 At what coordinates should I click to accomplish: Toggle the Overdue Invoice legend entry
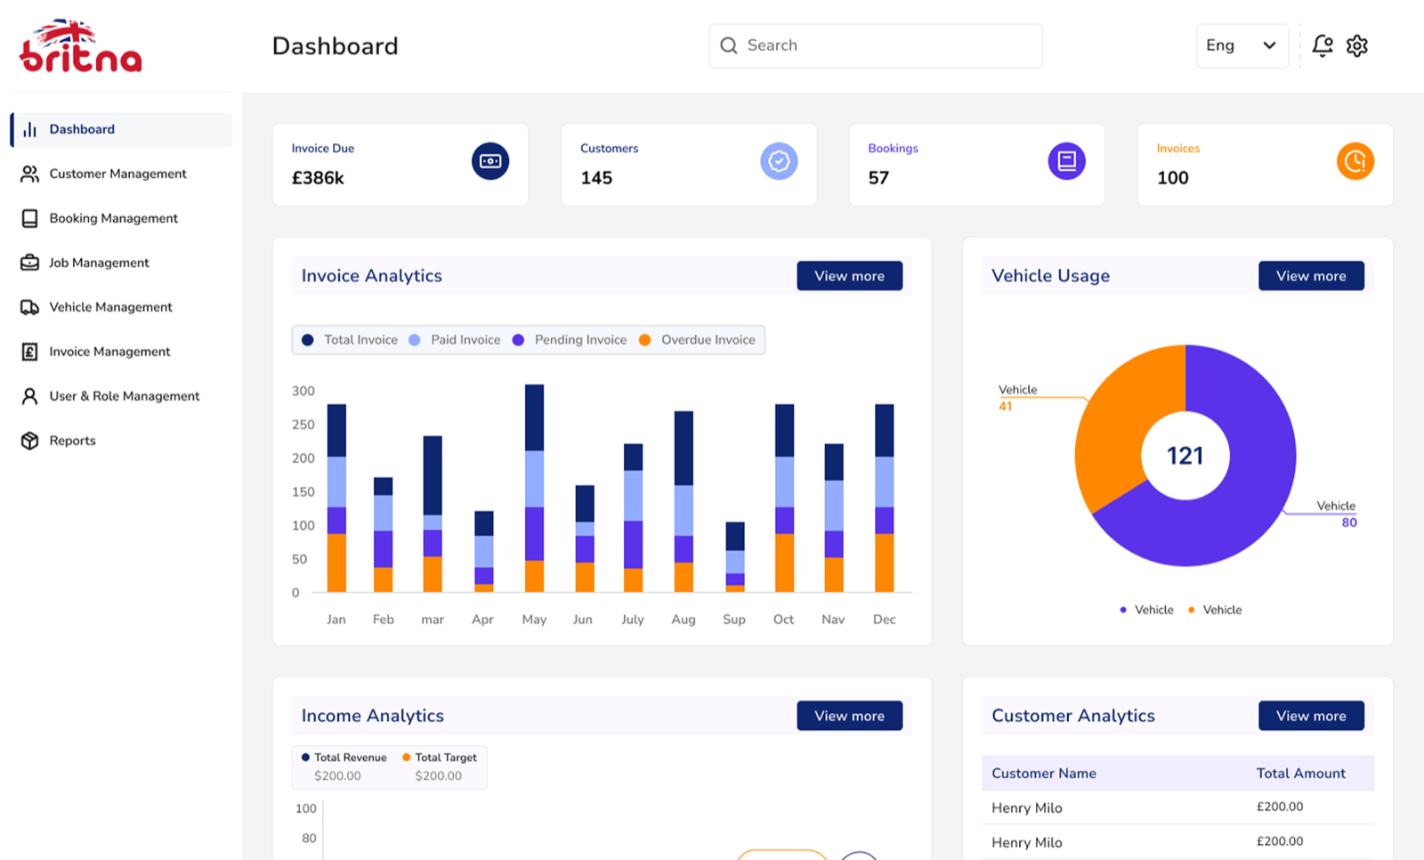click(x=697, y=340)
